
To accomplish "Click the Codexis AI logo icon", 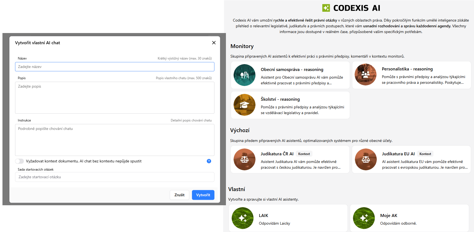I will pyautogui.click(x=326, y=8).
